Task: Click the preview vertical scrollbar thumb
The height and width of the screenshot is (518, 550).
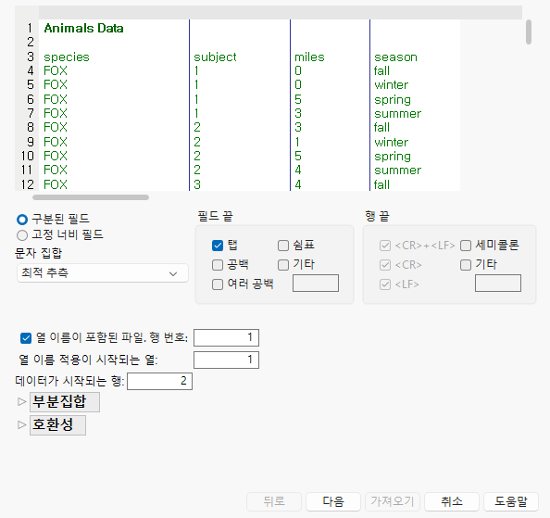Action: click(x=529, y=32)
